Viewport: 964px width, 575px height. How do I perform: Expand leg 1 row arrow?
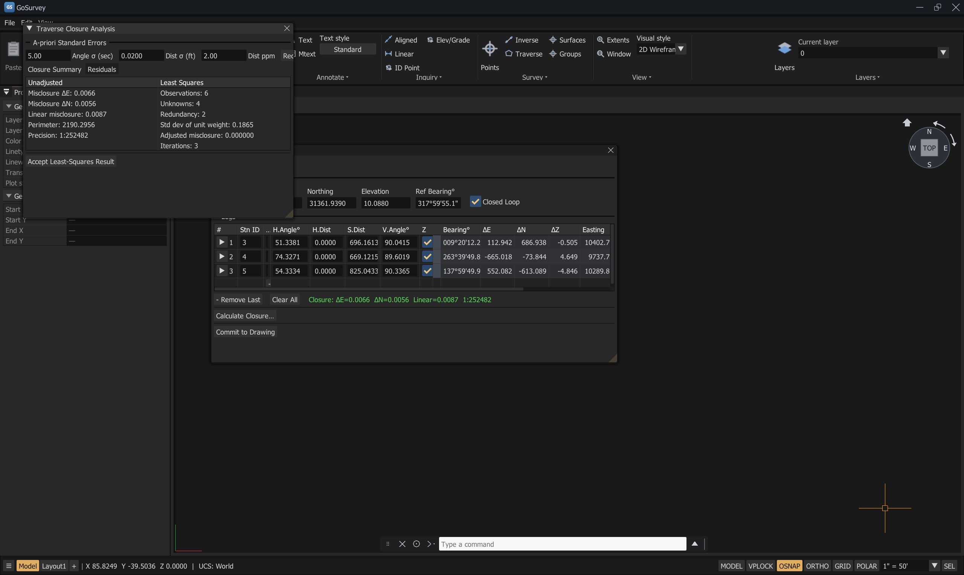click(221, 242)
